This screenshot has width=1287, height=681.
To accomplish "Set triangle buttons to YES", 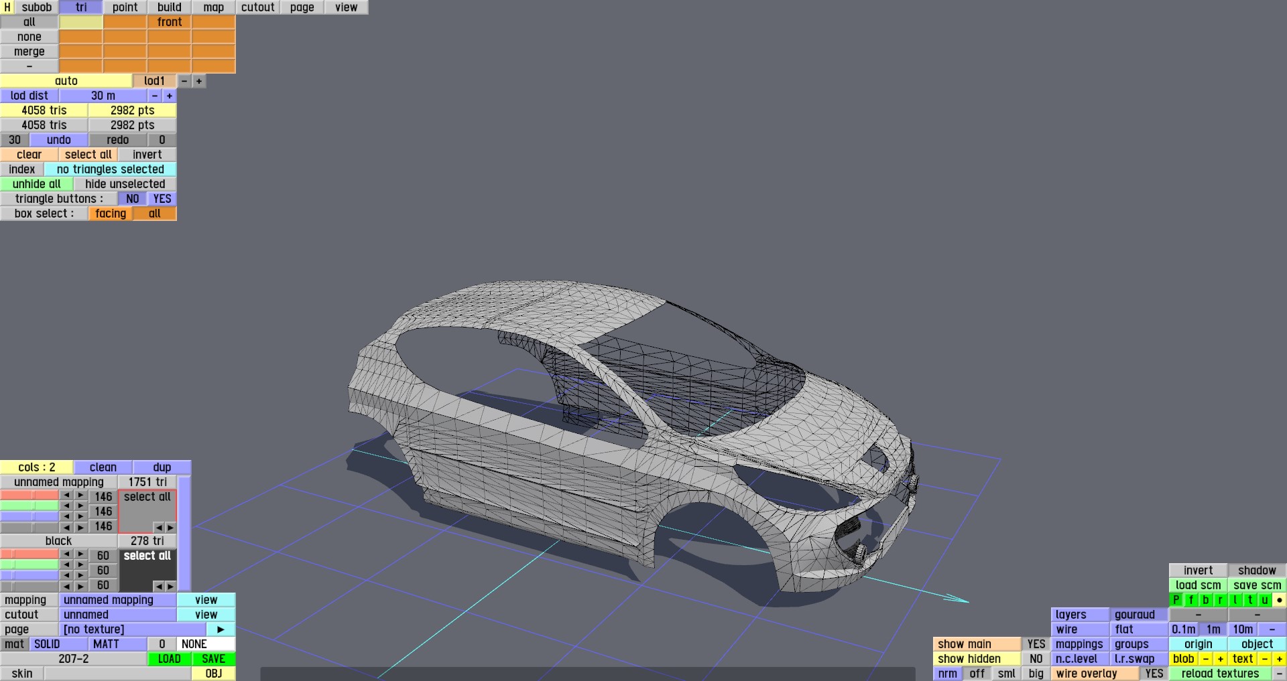I will 162,199.
